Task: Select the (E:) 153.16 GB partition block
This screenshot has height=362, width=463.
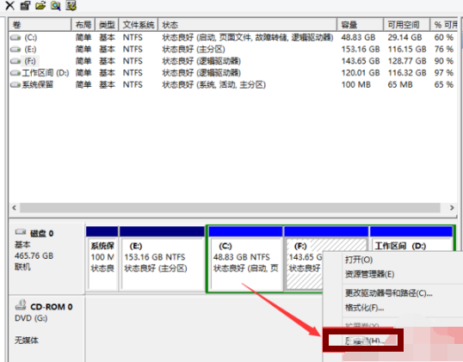Action: click(162, 259)
